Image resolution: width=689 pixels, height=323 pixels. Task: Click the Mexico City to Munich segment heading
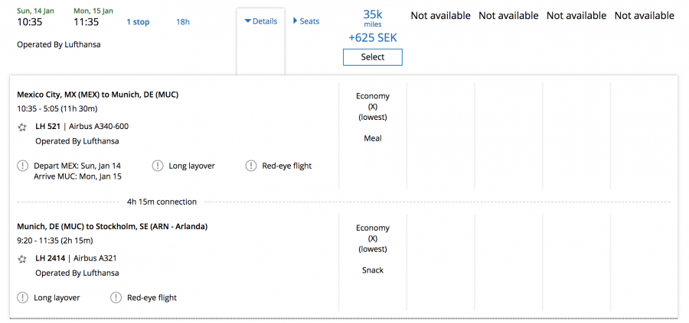click(97, 95)
